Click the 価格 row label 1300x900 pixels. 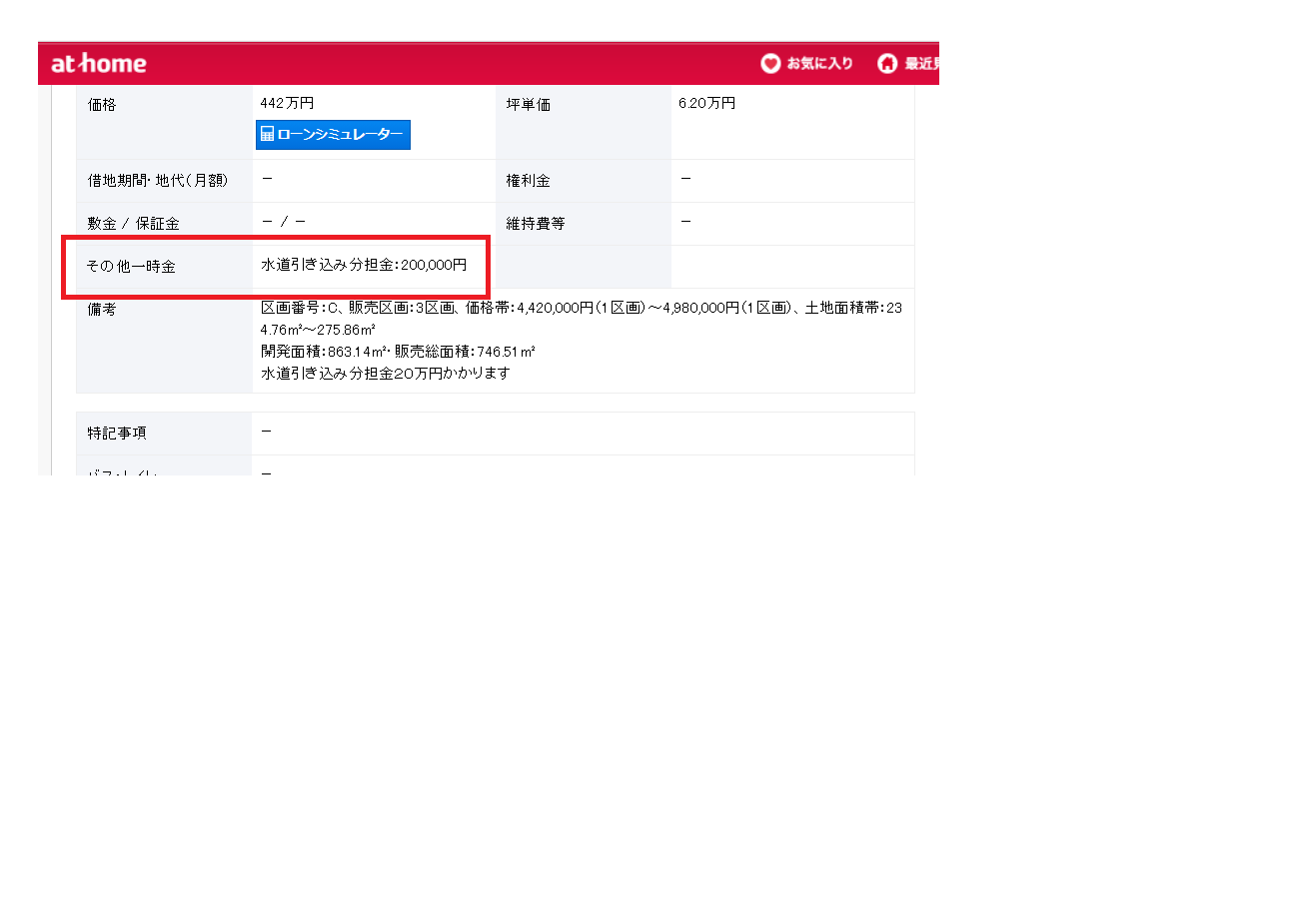click(x=102, y=104)
